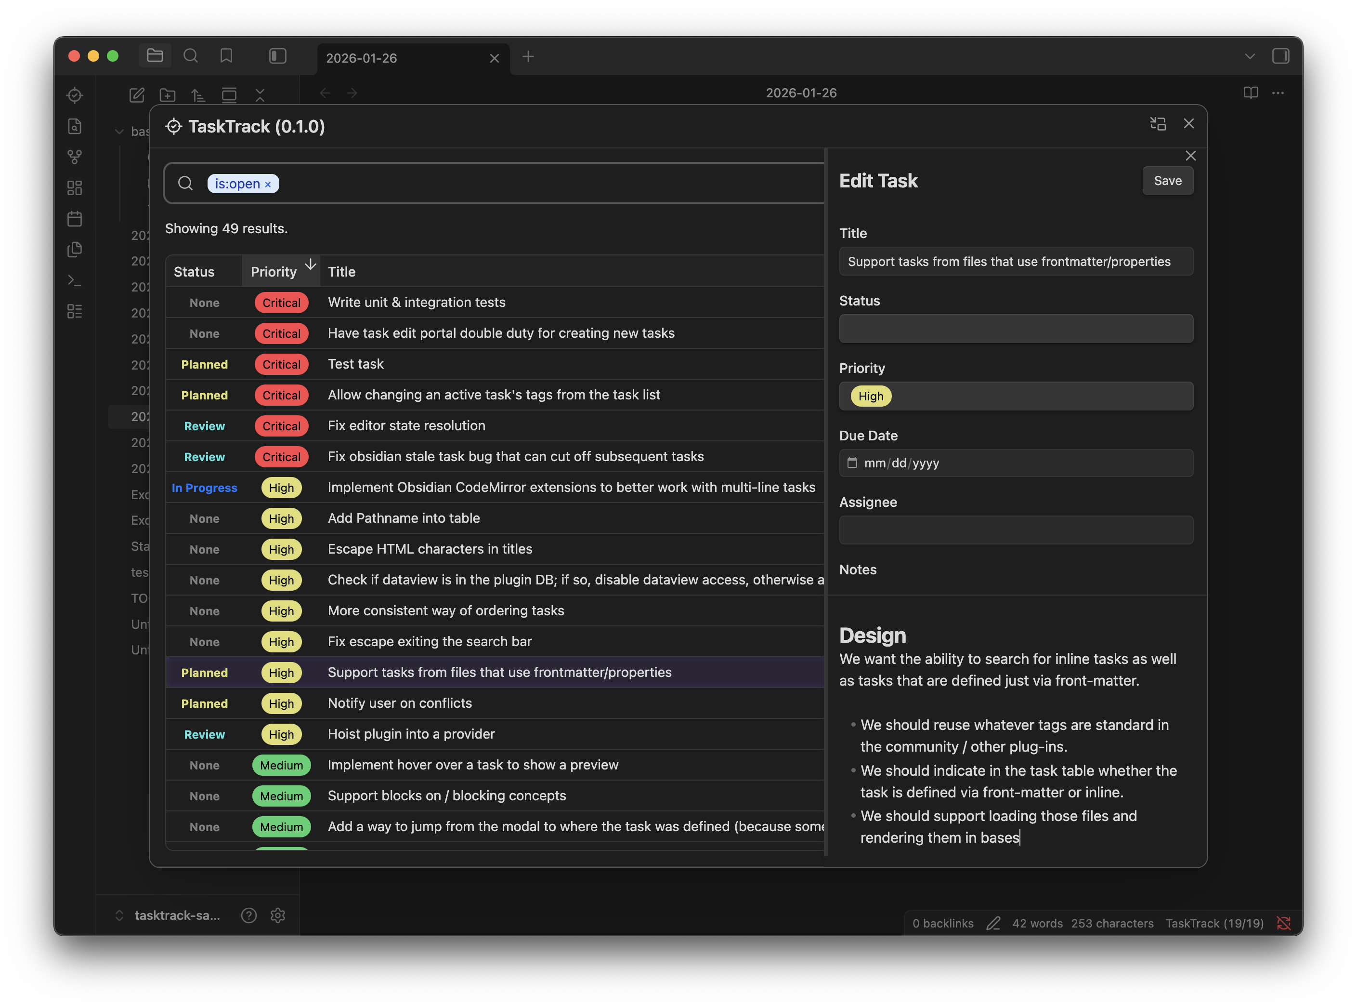The image size is (1357, 1007).
Task: Click the reading view book icon top right
Action: pos(1251,93)
